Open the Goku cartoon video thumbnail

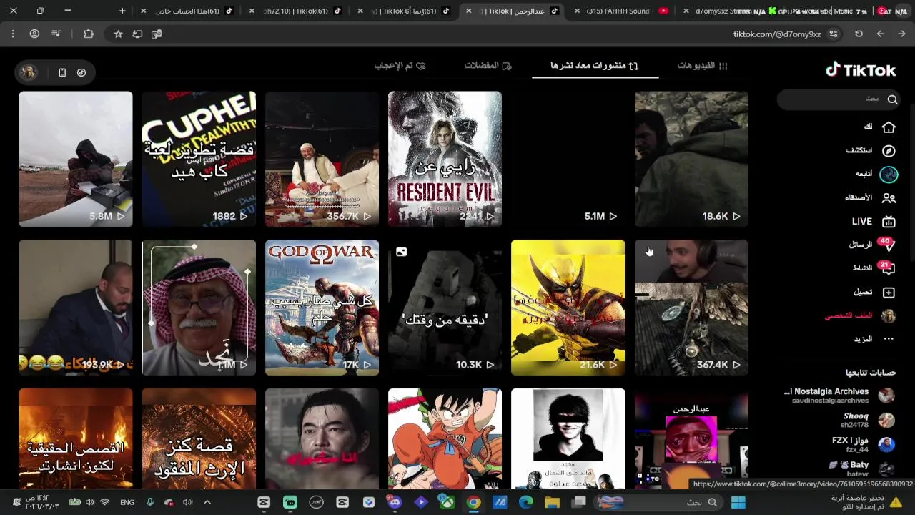[x=445, y=438]
